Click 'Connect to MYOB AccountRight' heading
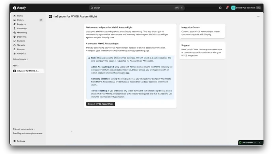 click(x=102, y=43)
